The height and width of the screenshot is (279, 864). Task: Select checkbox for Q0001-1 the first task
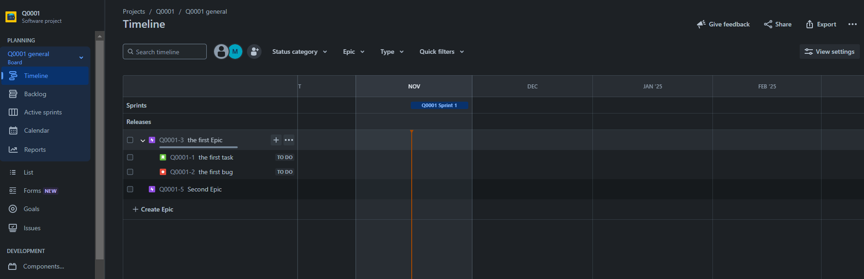click(130, 157)
